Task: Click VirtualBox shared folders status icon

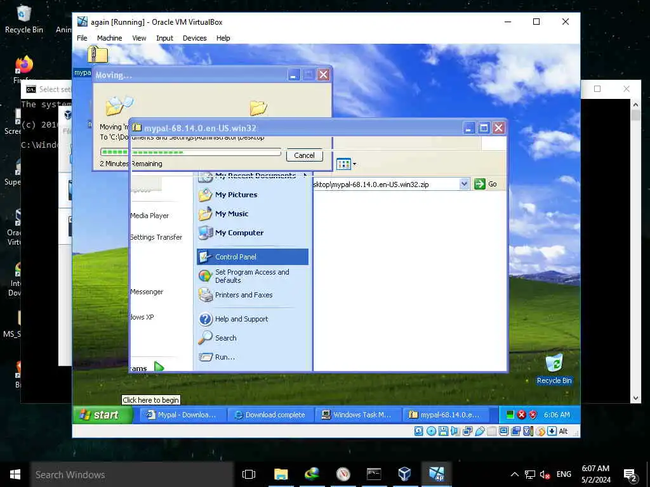Action: click(492, 431)
